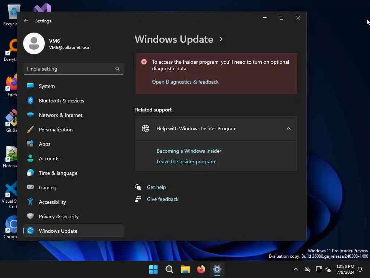
Task: Open the notification bell icon
Action: (x=360, y=269)
